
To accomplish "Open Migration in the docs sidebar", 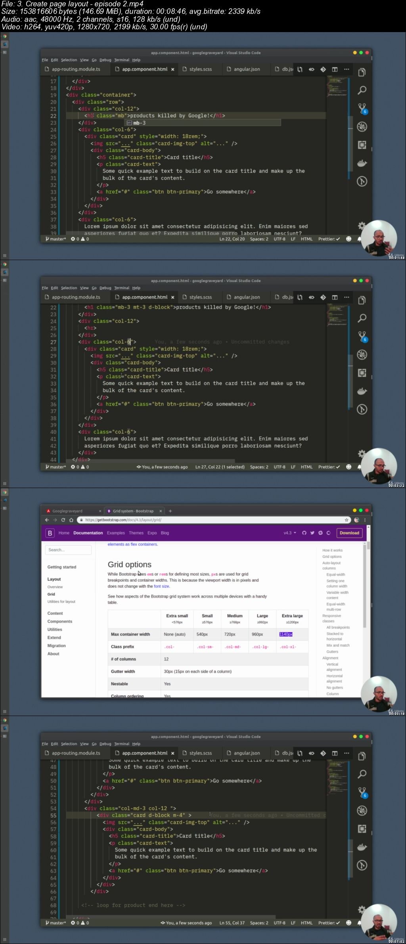I will point(57,645).
